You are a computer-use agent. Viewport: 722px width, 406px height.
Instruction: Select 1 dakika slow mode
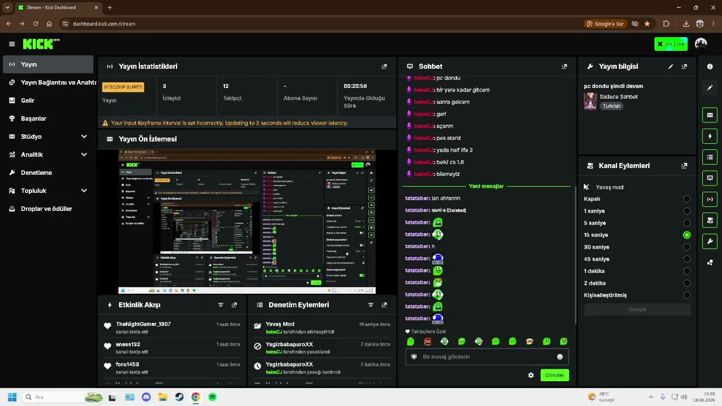coord(686,271)
